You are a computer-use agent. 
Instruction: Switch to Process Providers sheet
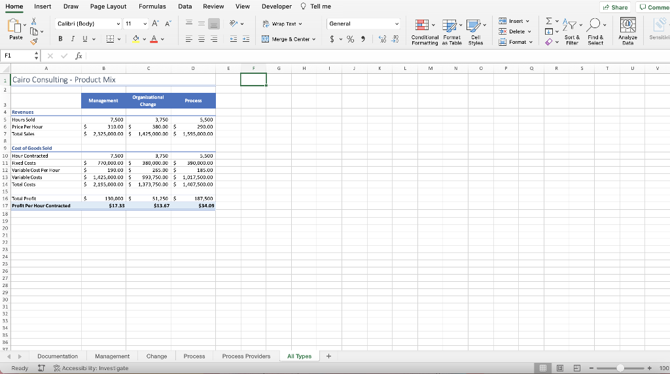pyautogui.click(x=246, y=356)
